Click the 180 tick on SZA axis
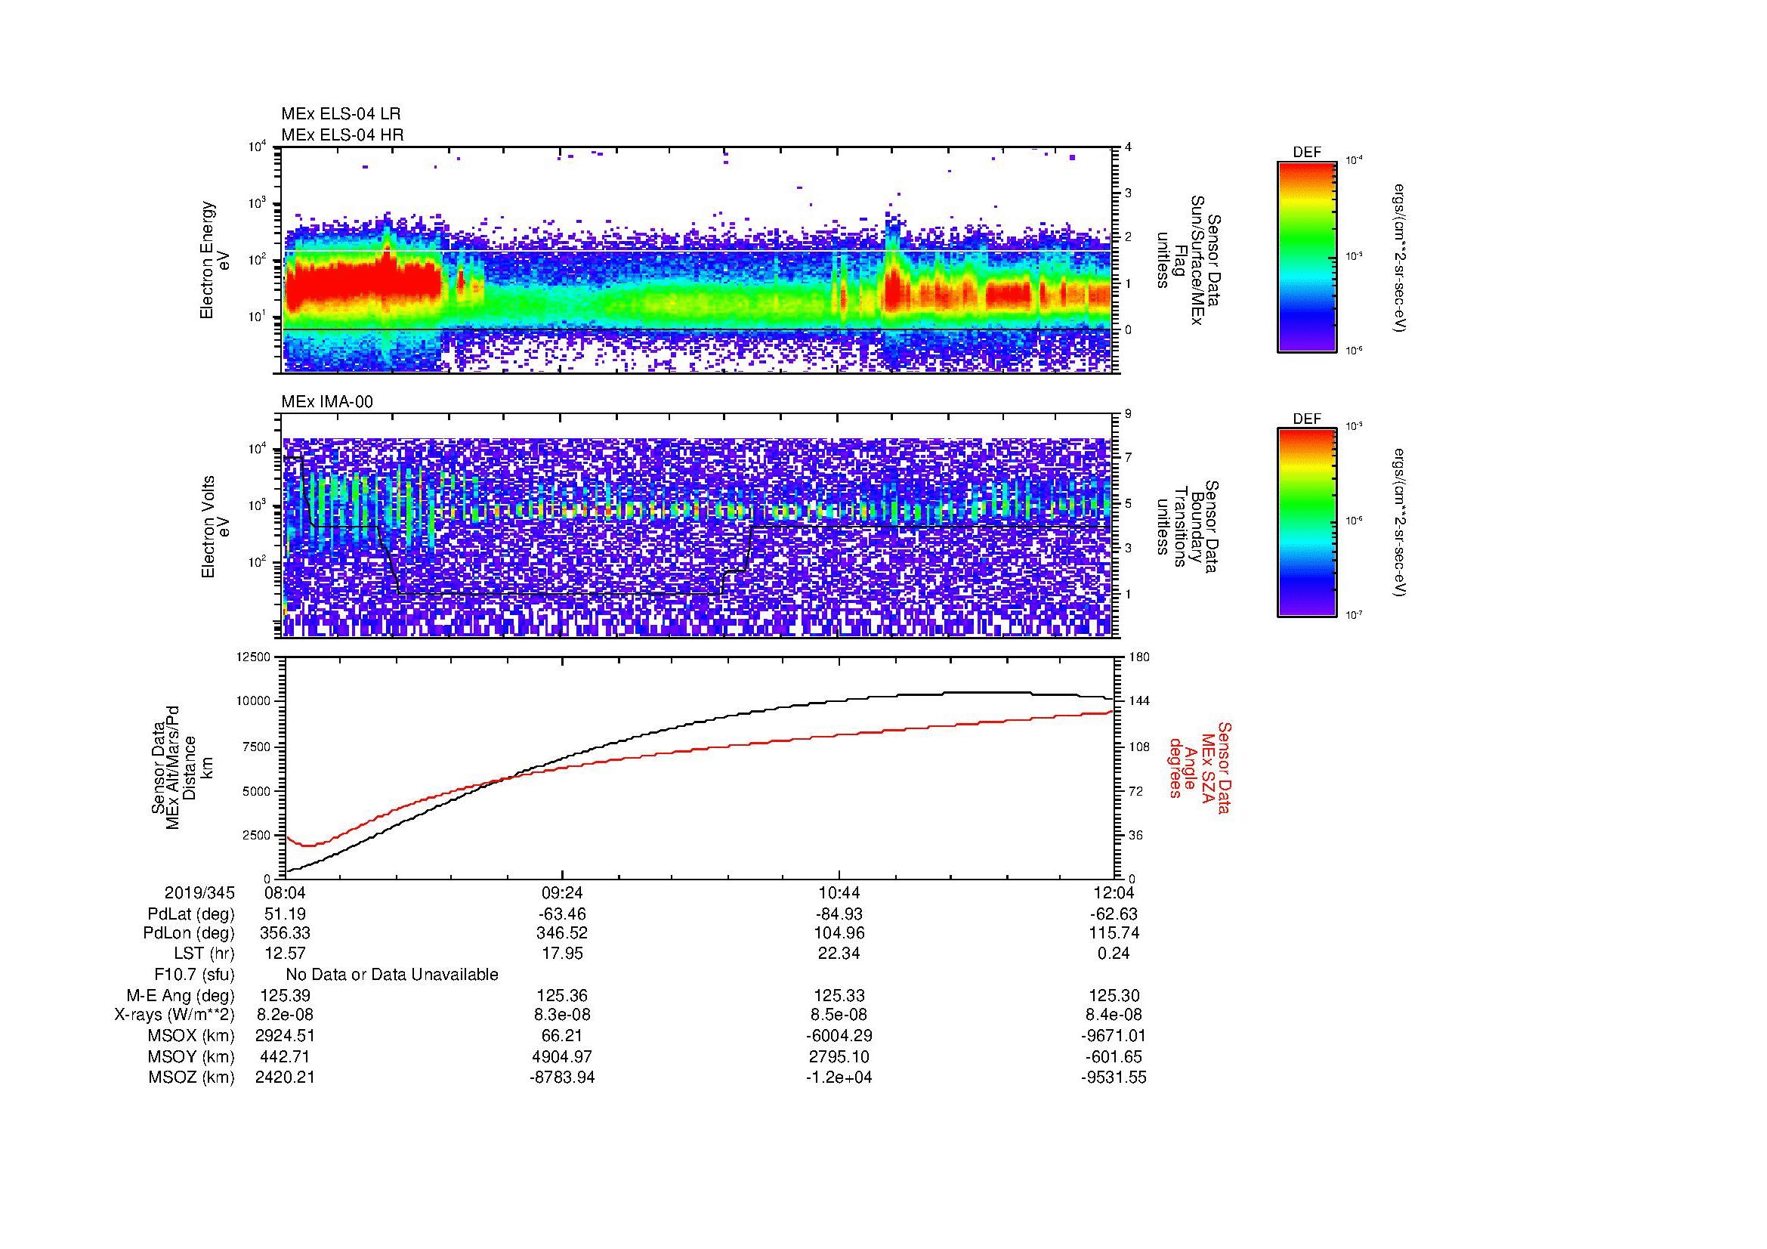 click(1140, 657)
